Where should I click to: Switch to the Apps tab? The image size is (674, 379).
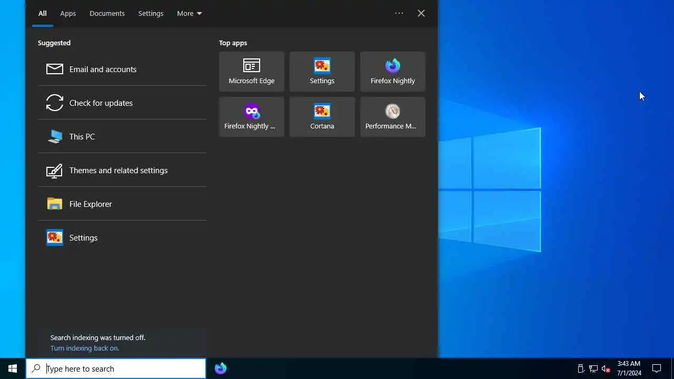68,13
